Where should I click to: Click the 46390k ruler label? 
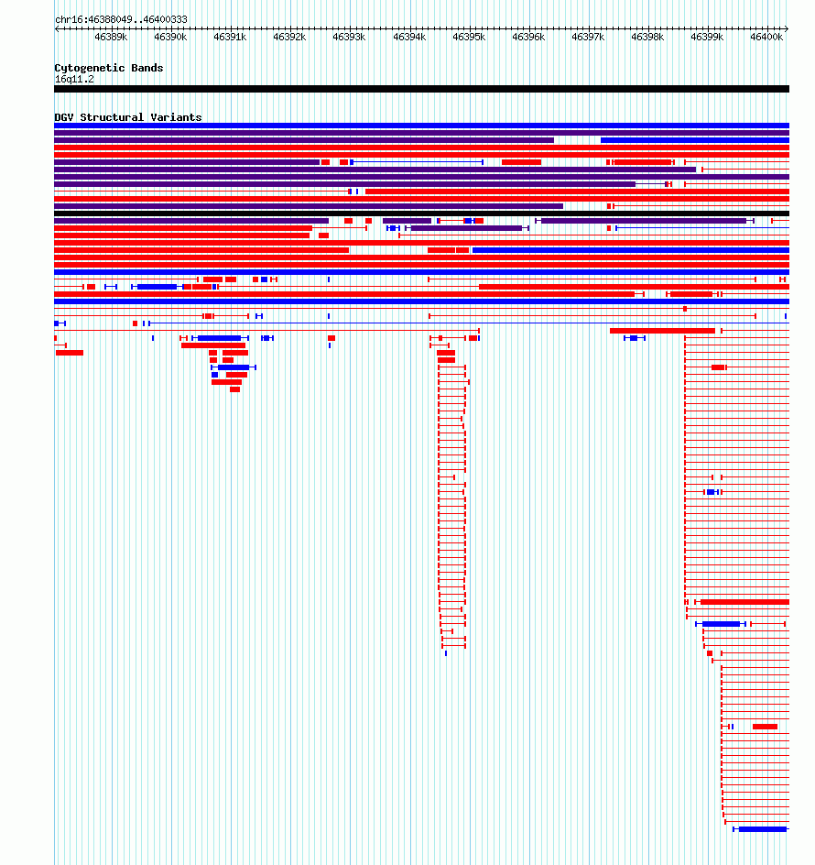[x=170, y=37]
